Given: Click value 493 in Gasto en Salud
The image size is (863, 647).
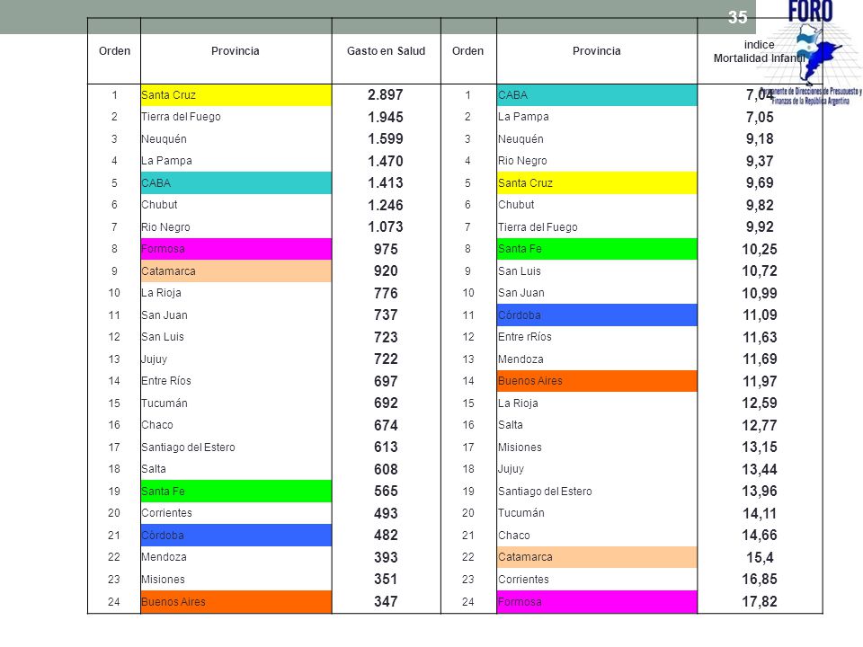Looking at the screenshot, I should [386, 513].
